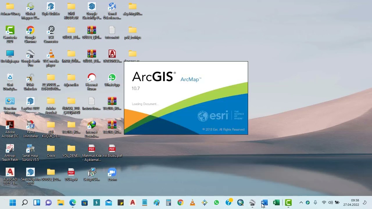The image size is (372, 209).
Task: Select the Adnan Güneş folder
Action: [x=10, y=9]
